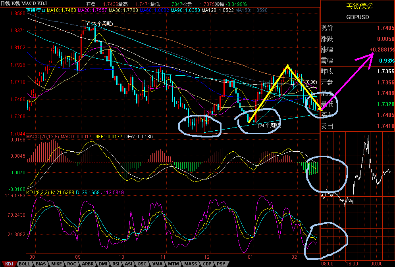Viewport: 395px width, 267px height.
Task: Click the MACD(26,12,9) parameter label
Action: tap(43, 137)
